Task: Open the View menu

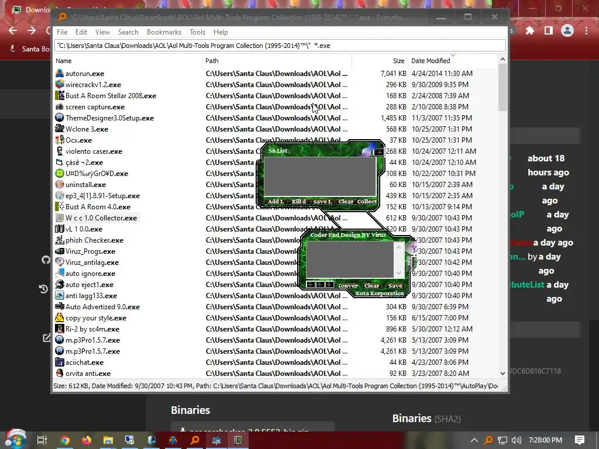Action: (102, 32)
